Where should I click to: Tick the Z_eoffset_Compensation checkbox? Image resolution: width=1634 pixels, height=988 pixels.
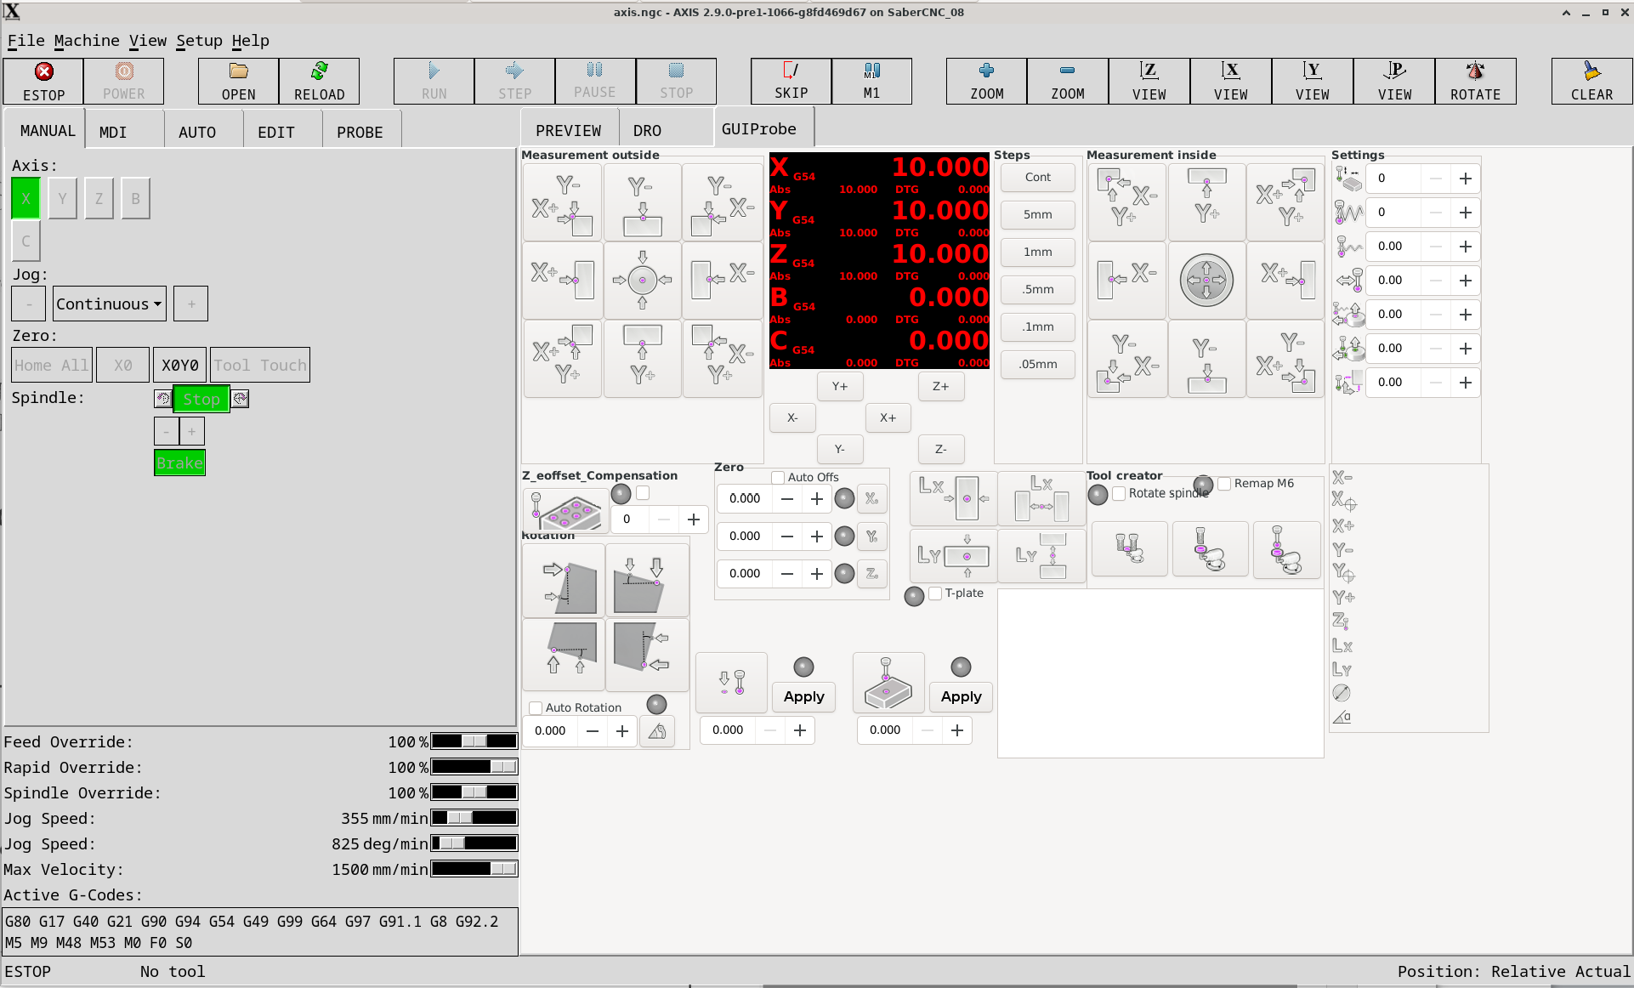(643, 493)
